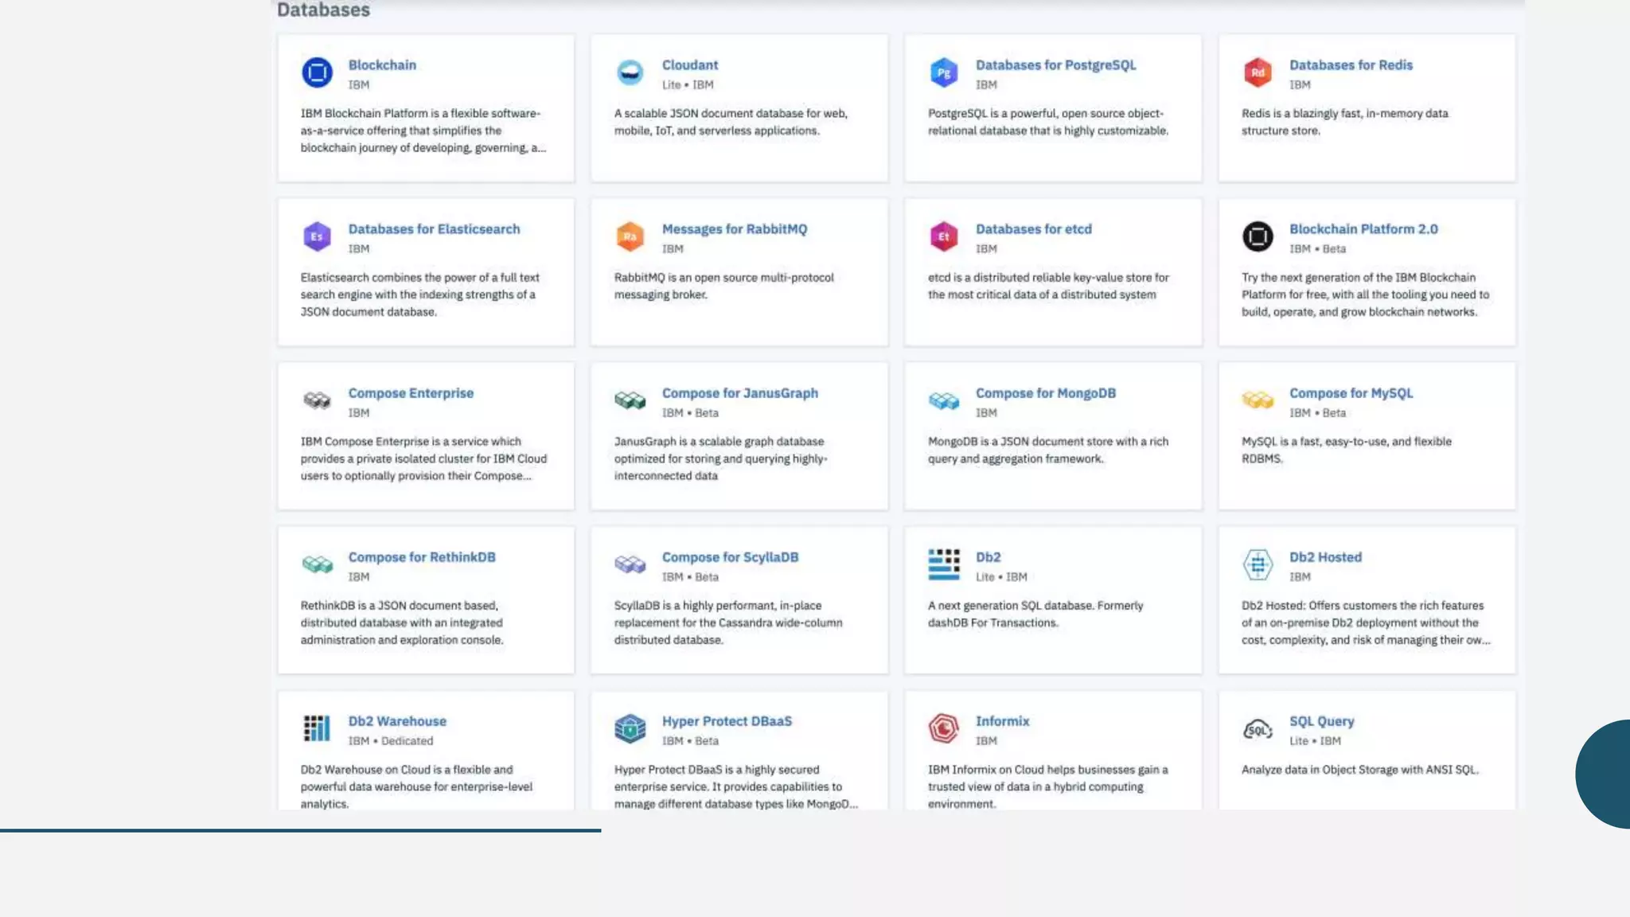Click the Db2 title link
This screenshot has width=1630, height=917.
click(988, 557)
